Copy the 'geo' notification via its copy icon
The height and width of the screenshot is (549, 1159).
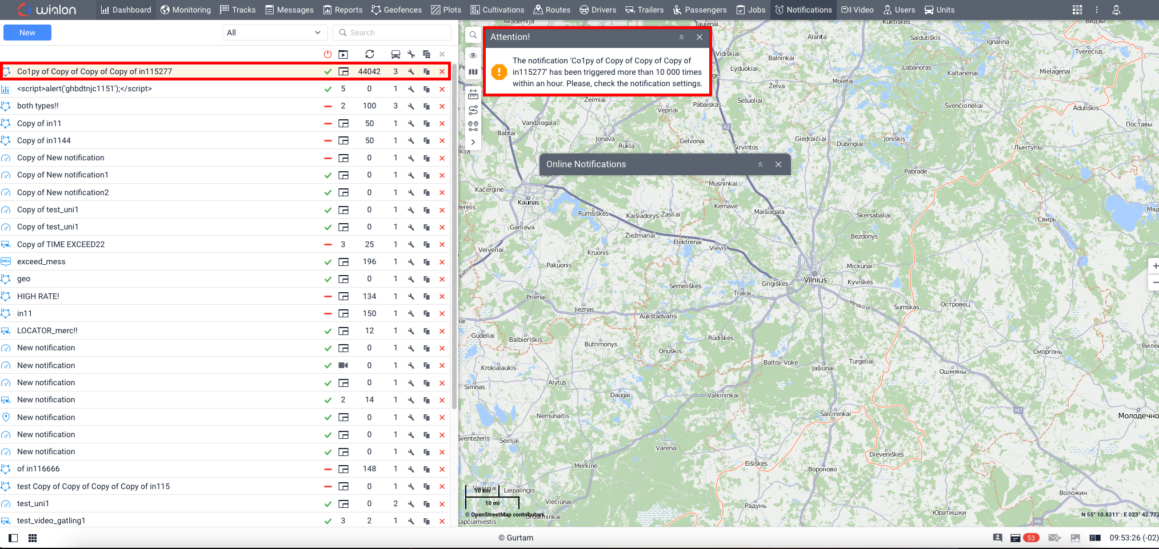pos(426,279)
